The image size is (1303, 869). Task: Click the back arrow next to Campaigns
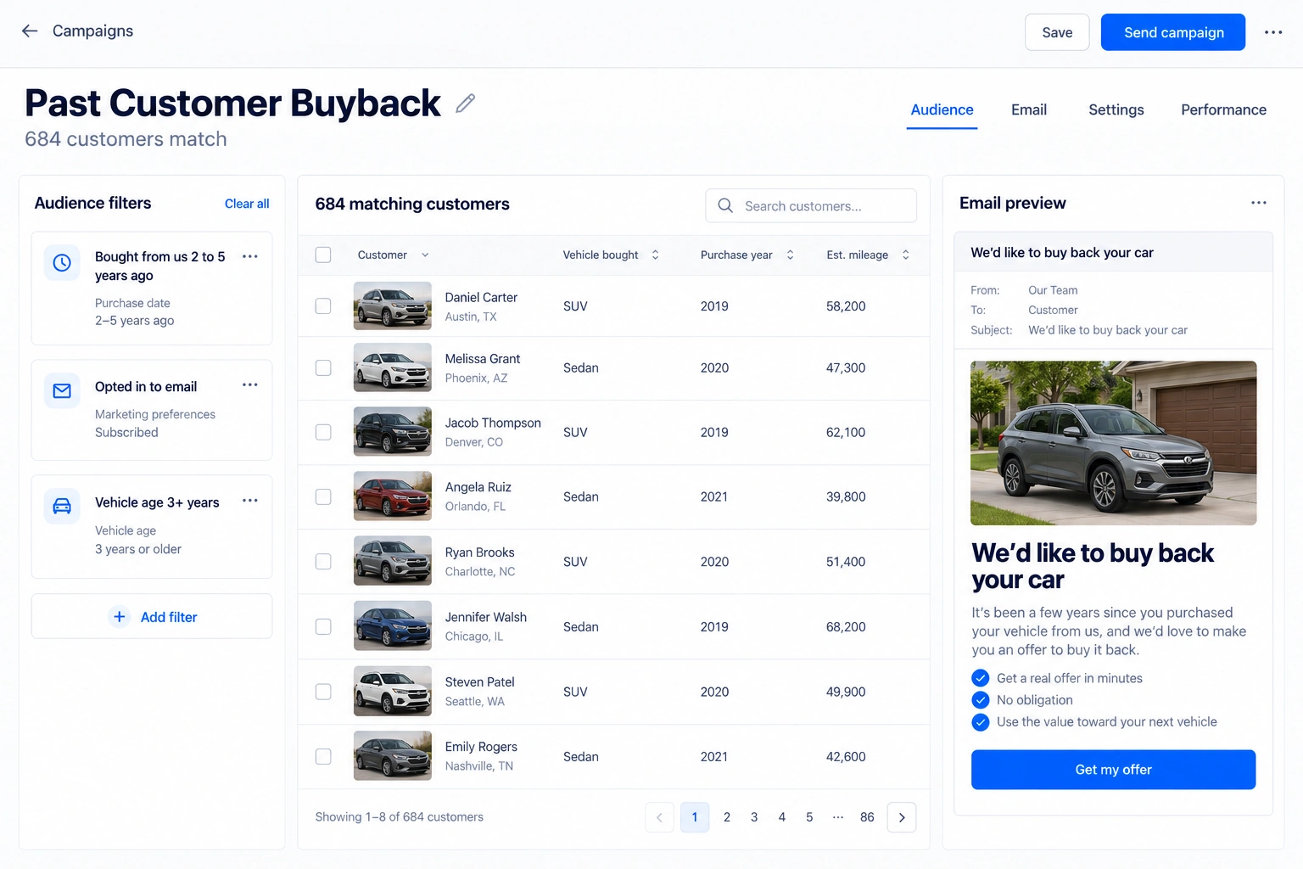pyautogui.click(x=30, y=31)
